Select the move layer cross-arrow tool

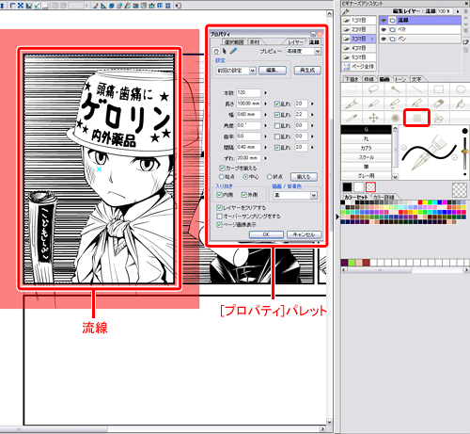click(x=373, y=118)
